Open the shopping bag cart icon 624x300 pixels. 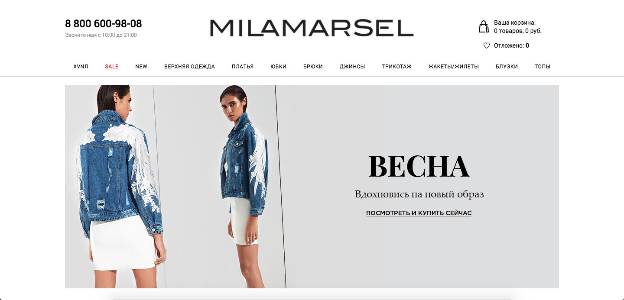pyautogui.click(x=483, y=26)
